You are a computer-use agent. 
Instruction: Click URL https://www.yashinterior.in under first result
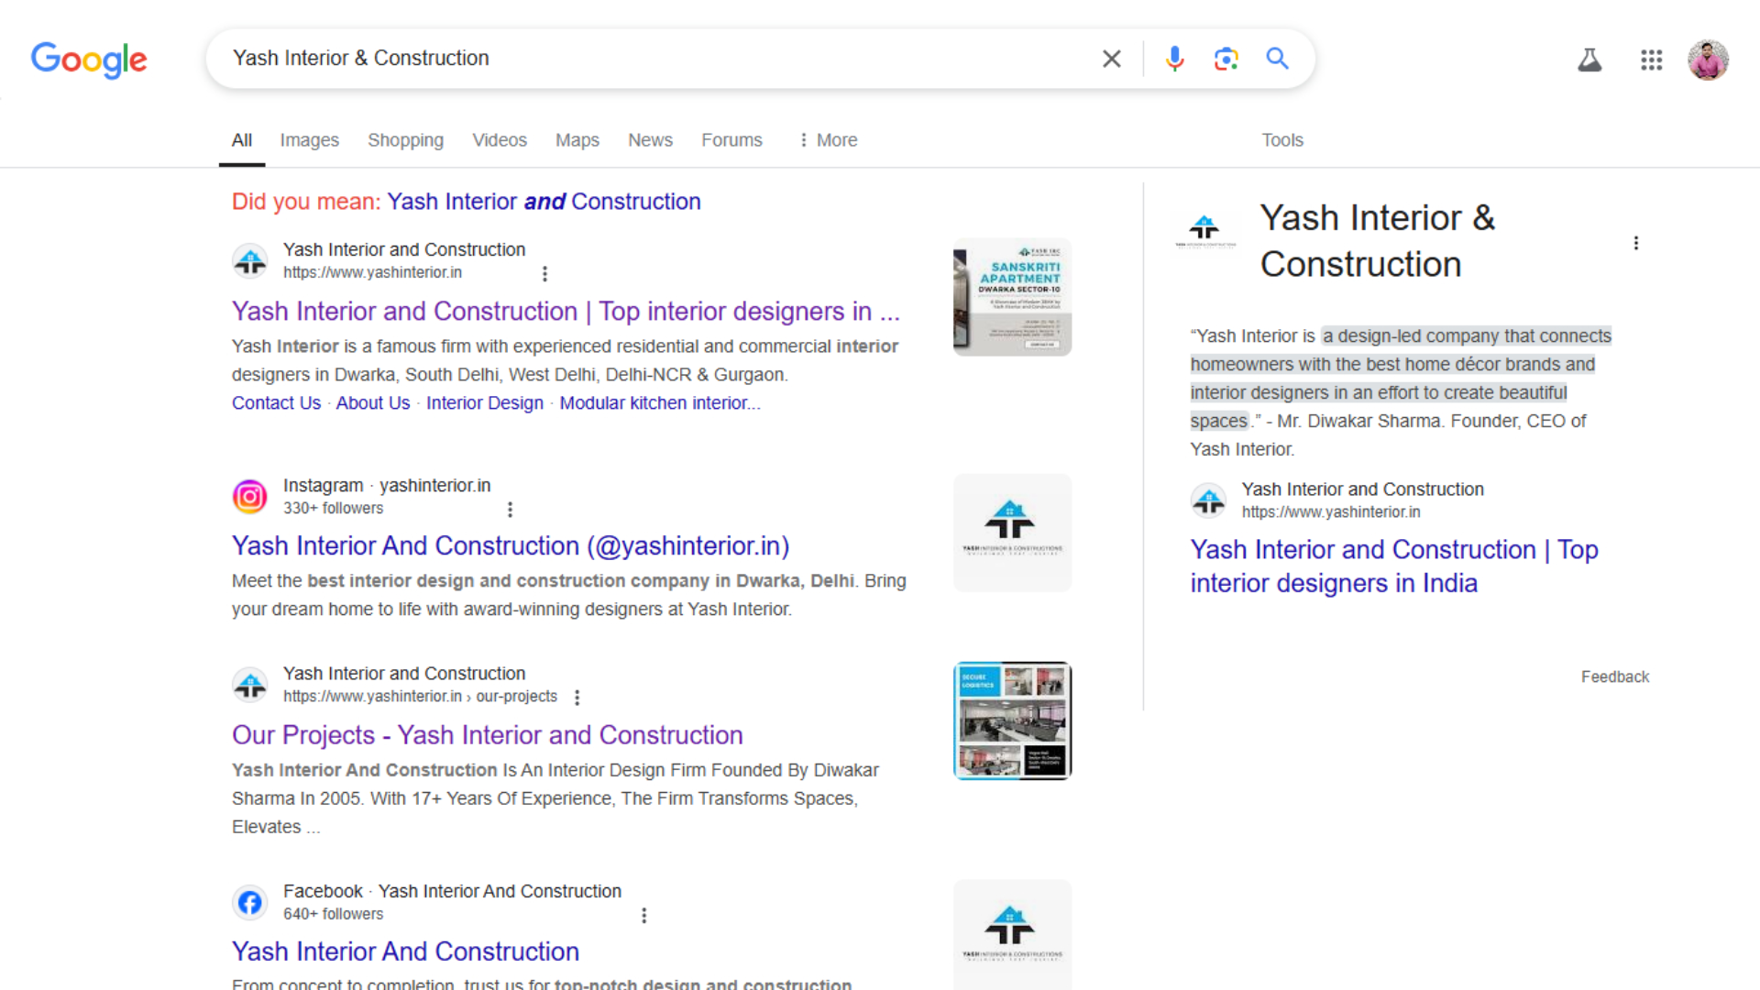pos(372,273)
